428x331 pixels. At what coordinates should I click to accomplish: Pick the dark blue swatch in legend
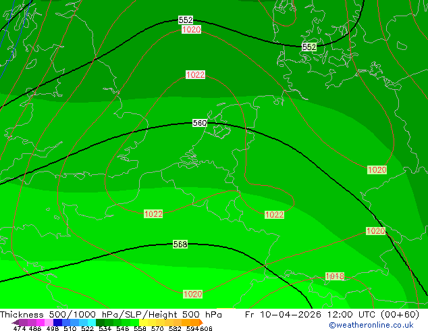point(57,322)
